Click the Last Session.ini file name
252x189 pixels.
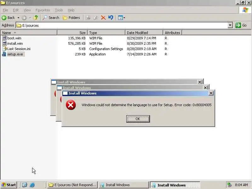click(x=19, y=49)
